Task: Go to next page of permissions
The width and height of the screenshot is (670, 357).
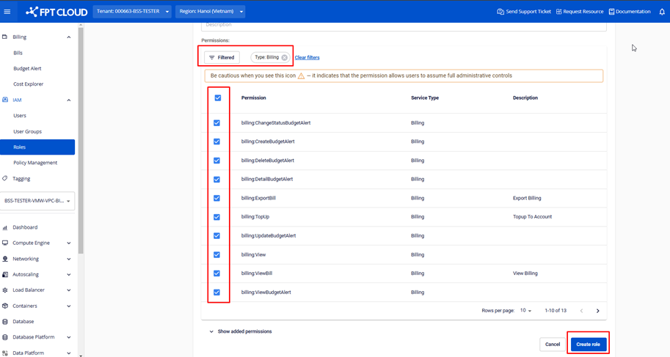Action: (x=598, y=311)
